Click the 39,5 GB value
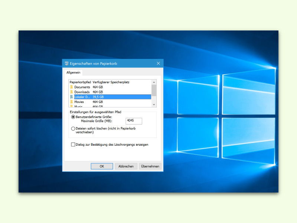The height and width of the screenshot is (223, 297). [98, 97]
